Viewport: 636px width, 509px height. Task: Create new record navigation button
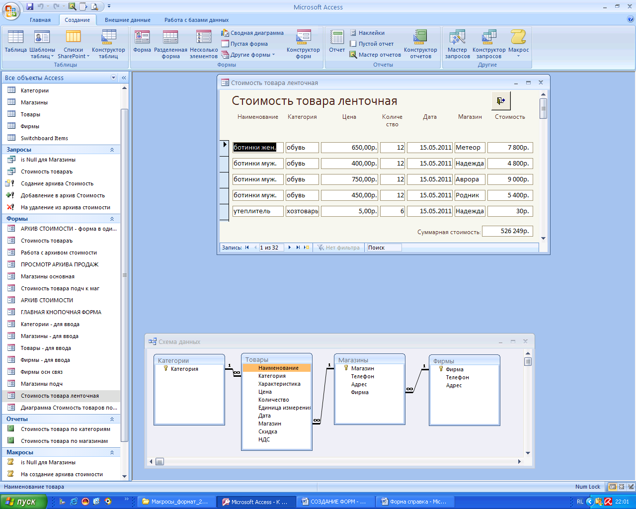click(x=307, y=248)
